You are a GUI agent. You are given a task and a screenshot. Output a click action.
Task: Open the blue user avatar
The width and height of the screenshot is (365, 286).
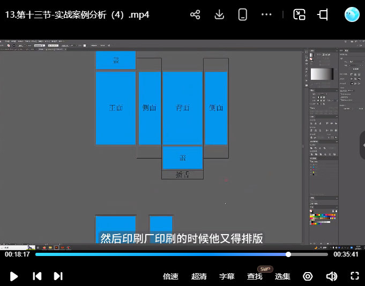(352, 14)
